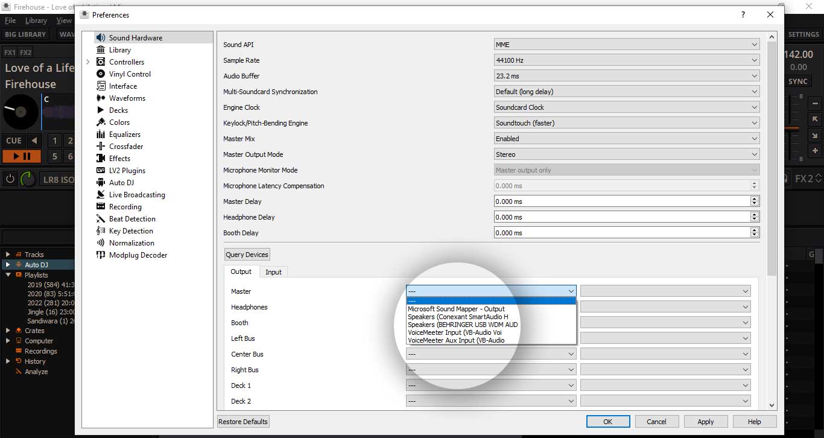The width and height of the screenshot is (824, 438).
Task: Open the Key Detection settings
Action: click(x=130, y=231)
